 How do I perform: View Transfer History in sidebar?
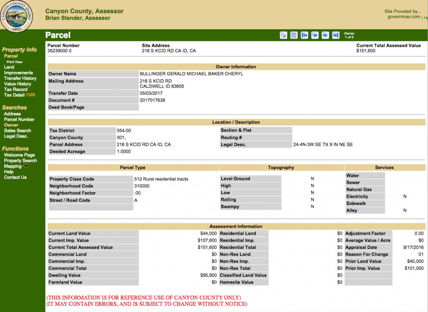[20, 78]
